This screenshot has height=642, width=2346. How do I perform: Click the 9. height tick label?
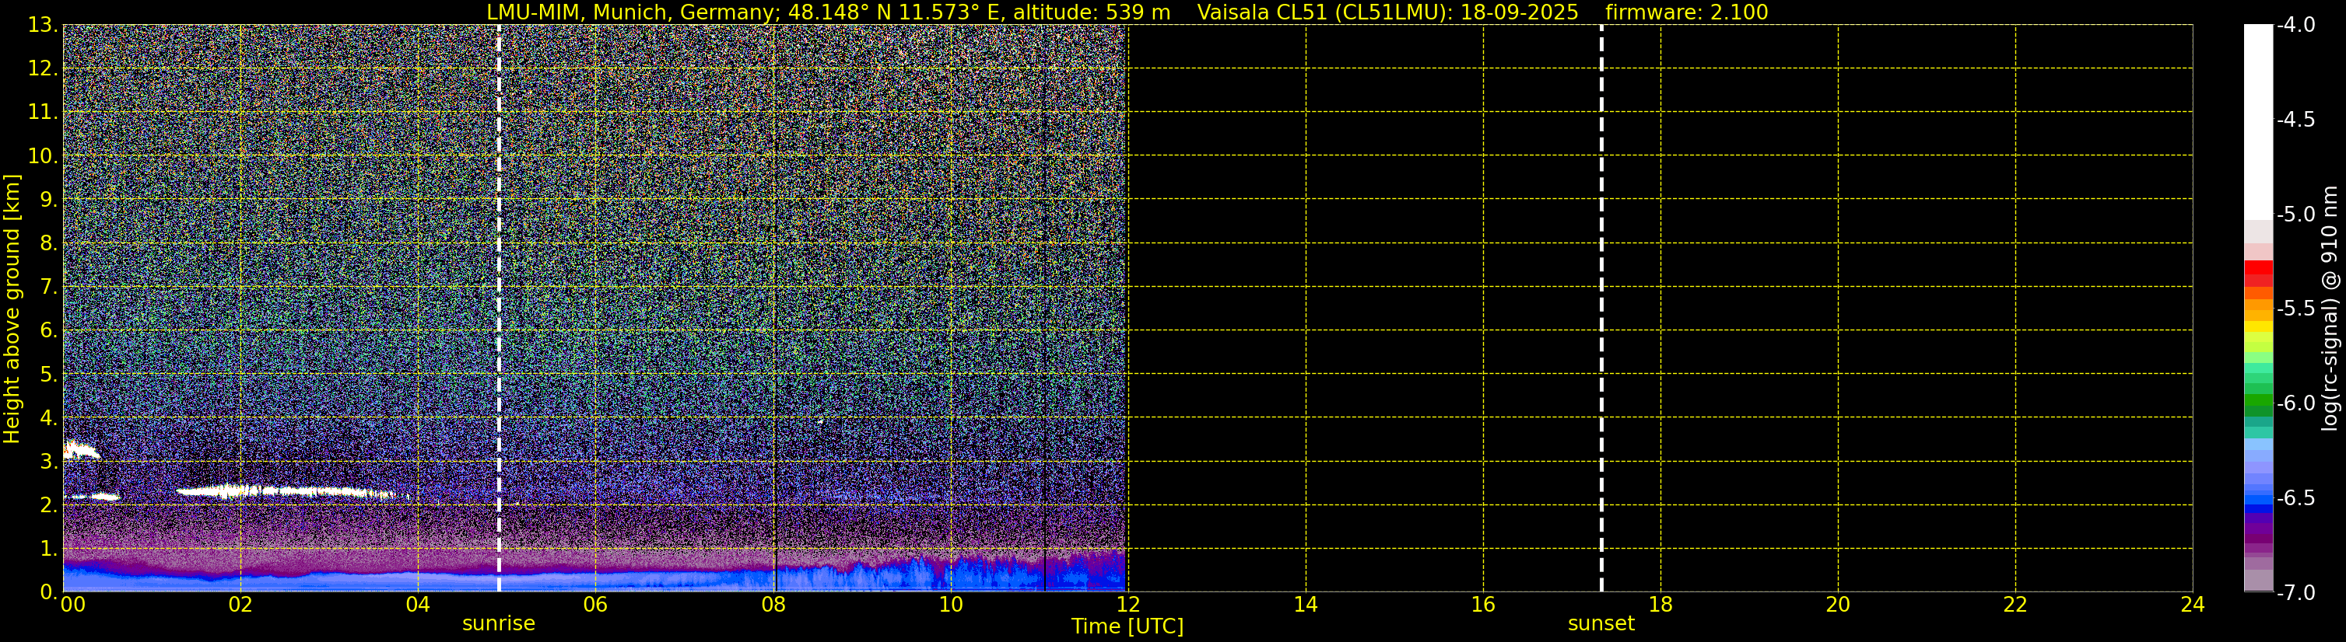point(47,200)
